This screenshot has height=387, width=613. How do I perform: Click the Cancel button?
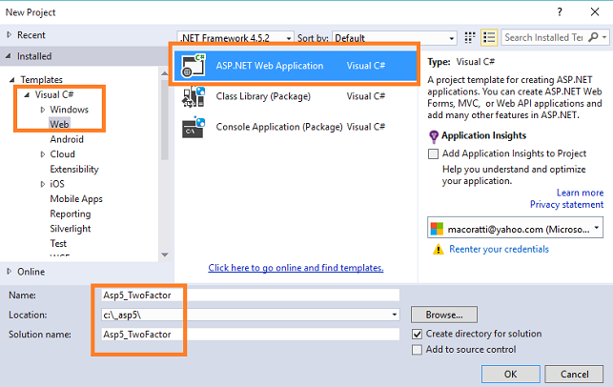574,374
